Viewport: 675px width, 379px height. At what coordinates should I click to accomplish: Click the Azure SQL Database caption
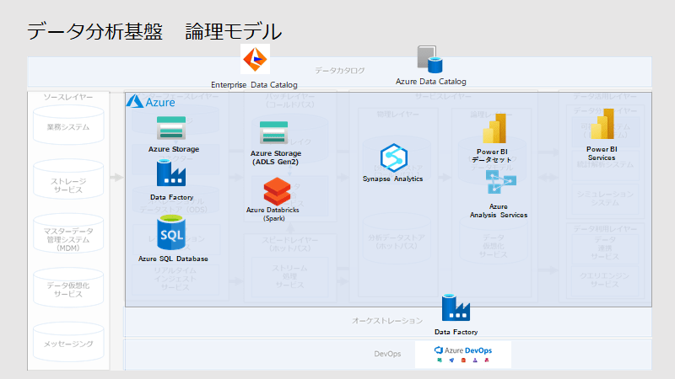(x=173, y=259)
